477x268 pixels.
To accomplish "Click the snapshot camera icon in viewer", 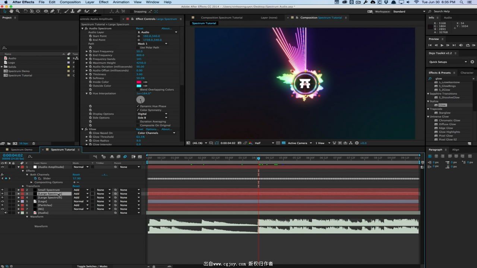I will (x=240, y=143).
